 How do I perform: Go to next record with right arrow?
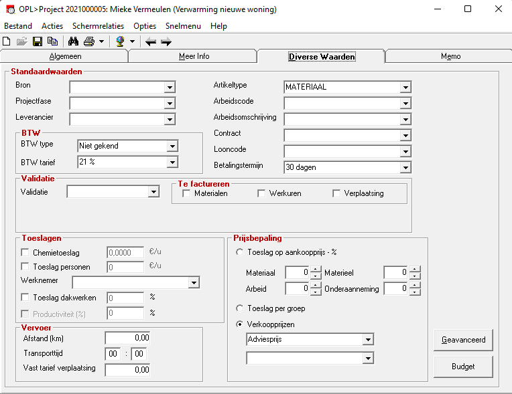(x=166, y=41)
